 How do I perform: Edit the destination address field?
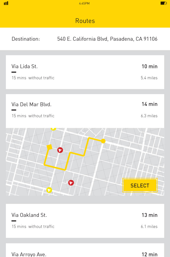[x=107, y=39]
